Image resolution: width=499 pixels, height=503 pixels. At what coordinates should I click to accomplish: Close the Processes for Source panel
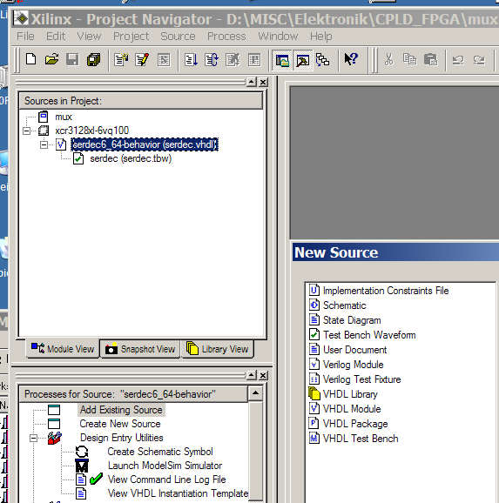click(x=263, y=375)
